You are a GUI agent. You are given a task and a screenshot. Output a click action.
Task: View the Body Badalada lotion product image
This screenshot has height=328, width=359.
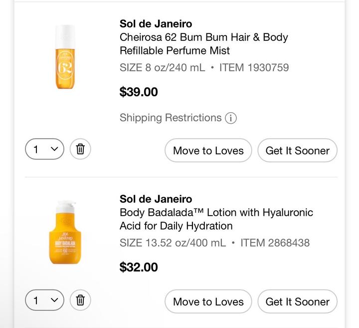(65, 233)
